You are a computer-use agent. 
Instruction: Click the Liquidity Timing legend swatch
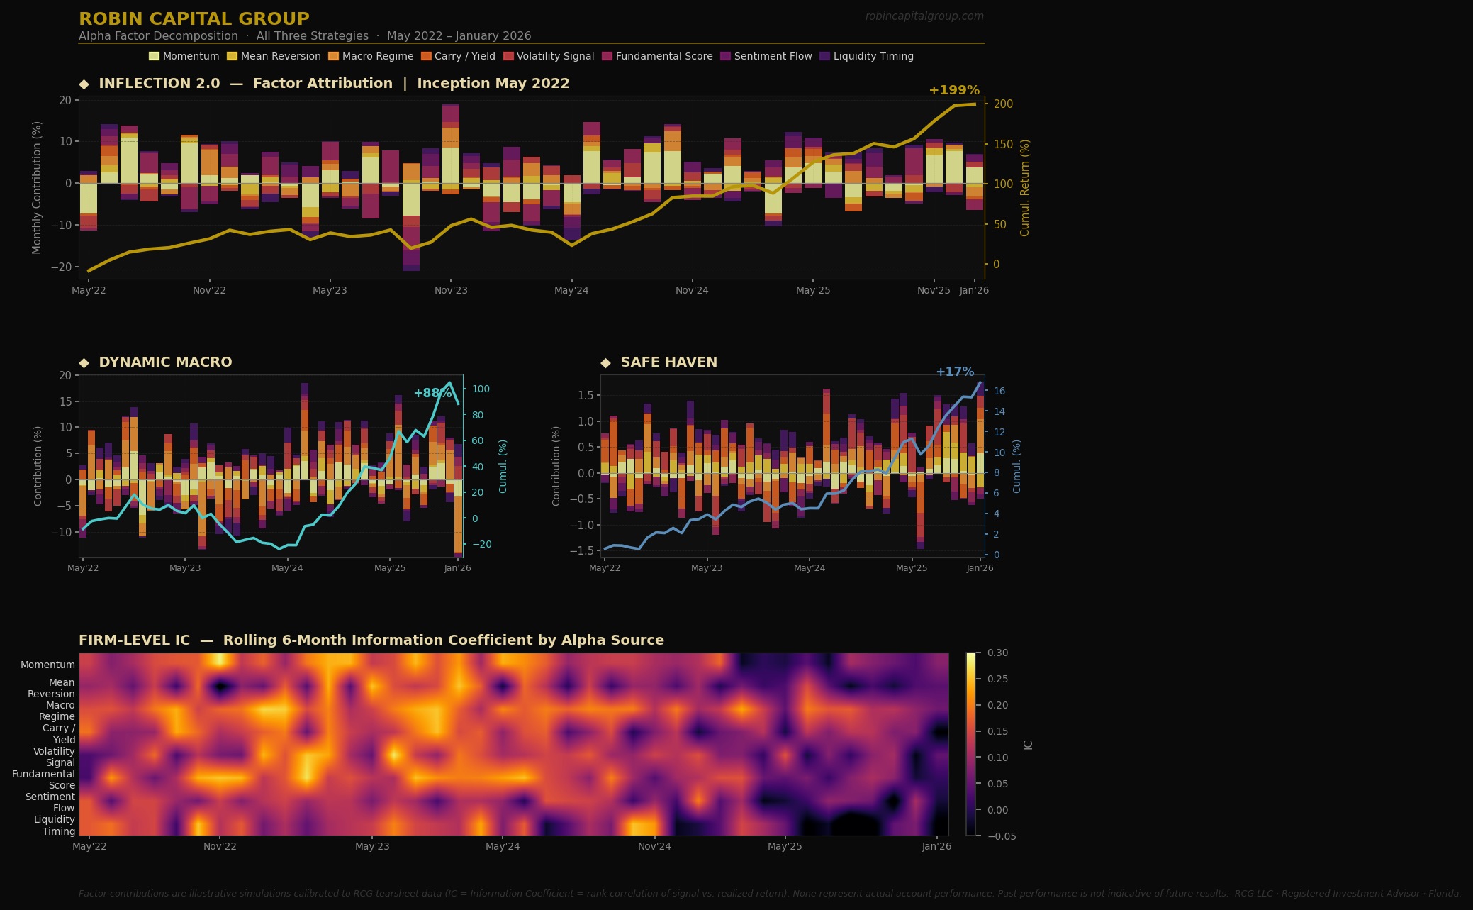click(x=824, y=56)
